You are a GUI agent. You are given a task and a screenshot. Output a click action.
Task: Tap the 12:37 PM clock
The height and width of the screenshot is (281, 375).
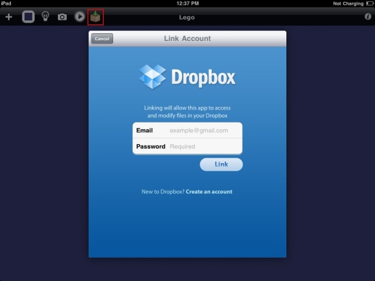click(x=187, y=3)
